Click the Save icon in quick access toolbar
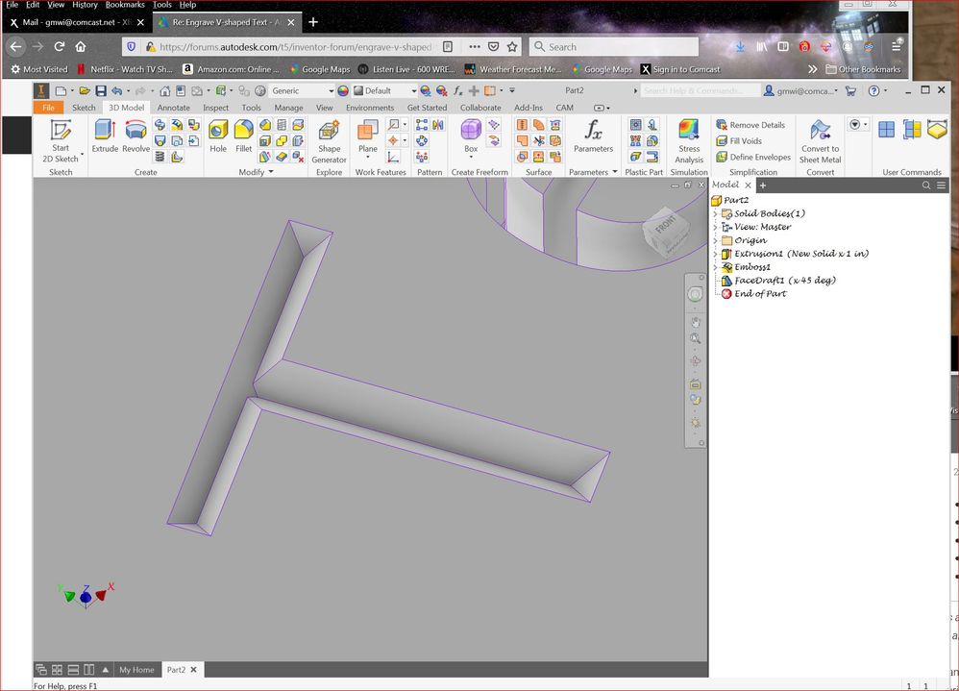The width and height of the screenshot is (959, 691). (100, 90)
